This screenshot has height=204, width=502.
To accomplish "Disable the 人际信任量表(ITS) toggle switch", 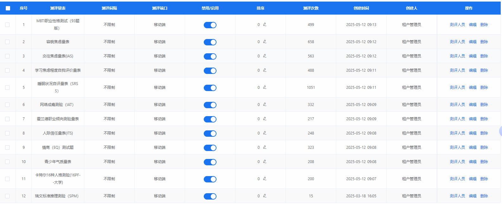I will tap(210, 133).
